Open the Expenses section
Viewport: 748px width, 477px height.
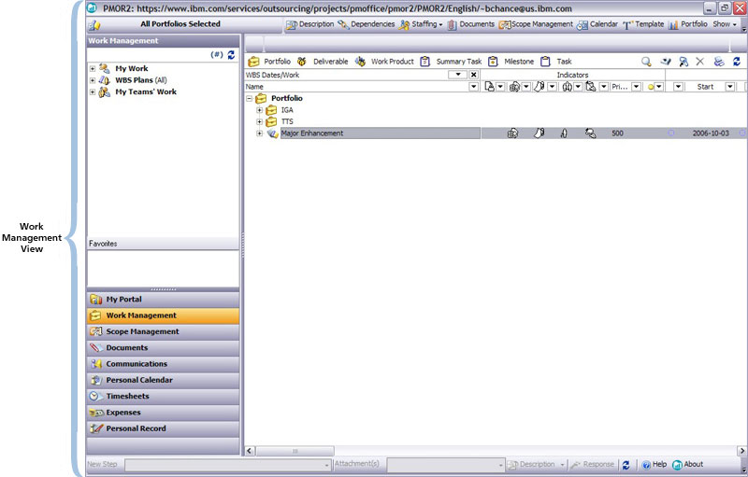click(163, 413)
